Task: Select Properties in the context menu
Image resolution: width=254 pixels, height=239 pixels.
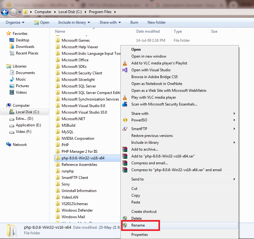Action: pyautogui.click(x=139, y=235)
